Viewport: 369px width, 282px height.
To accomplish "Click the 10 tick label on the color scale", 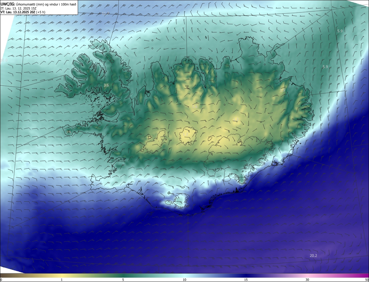I will pos(184,280).
